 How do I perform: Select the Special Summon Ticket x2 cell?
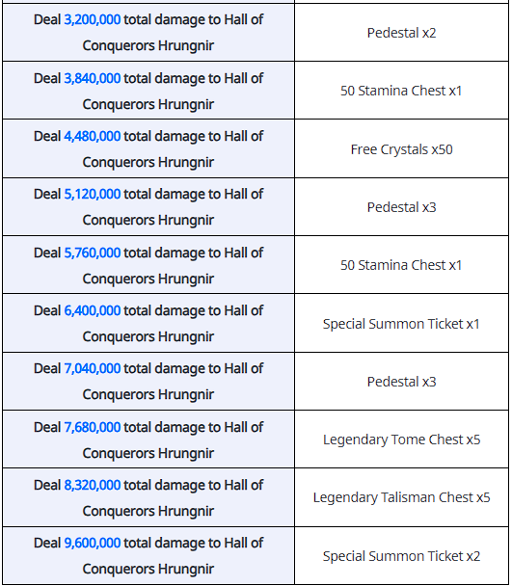pos(401,556)
